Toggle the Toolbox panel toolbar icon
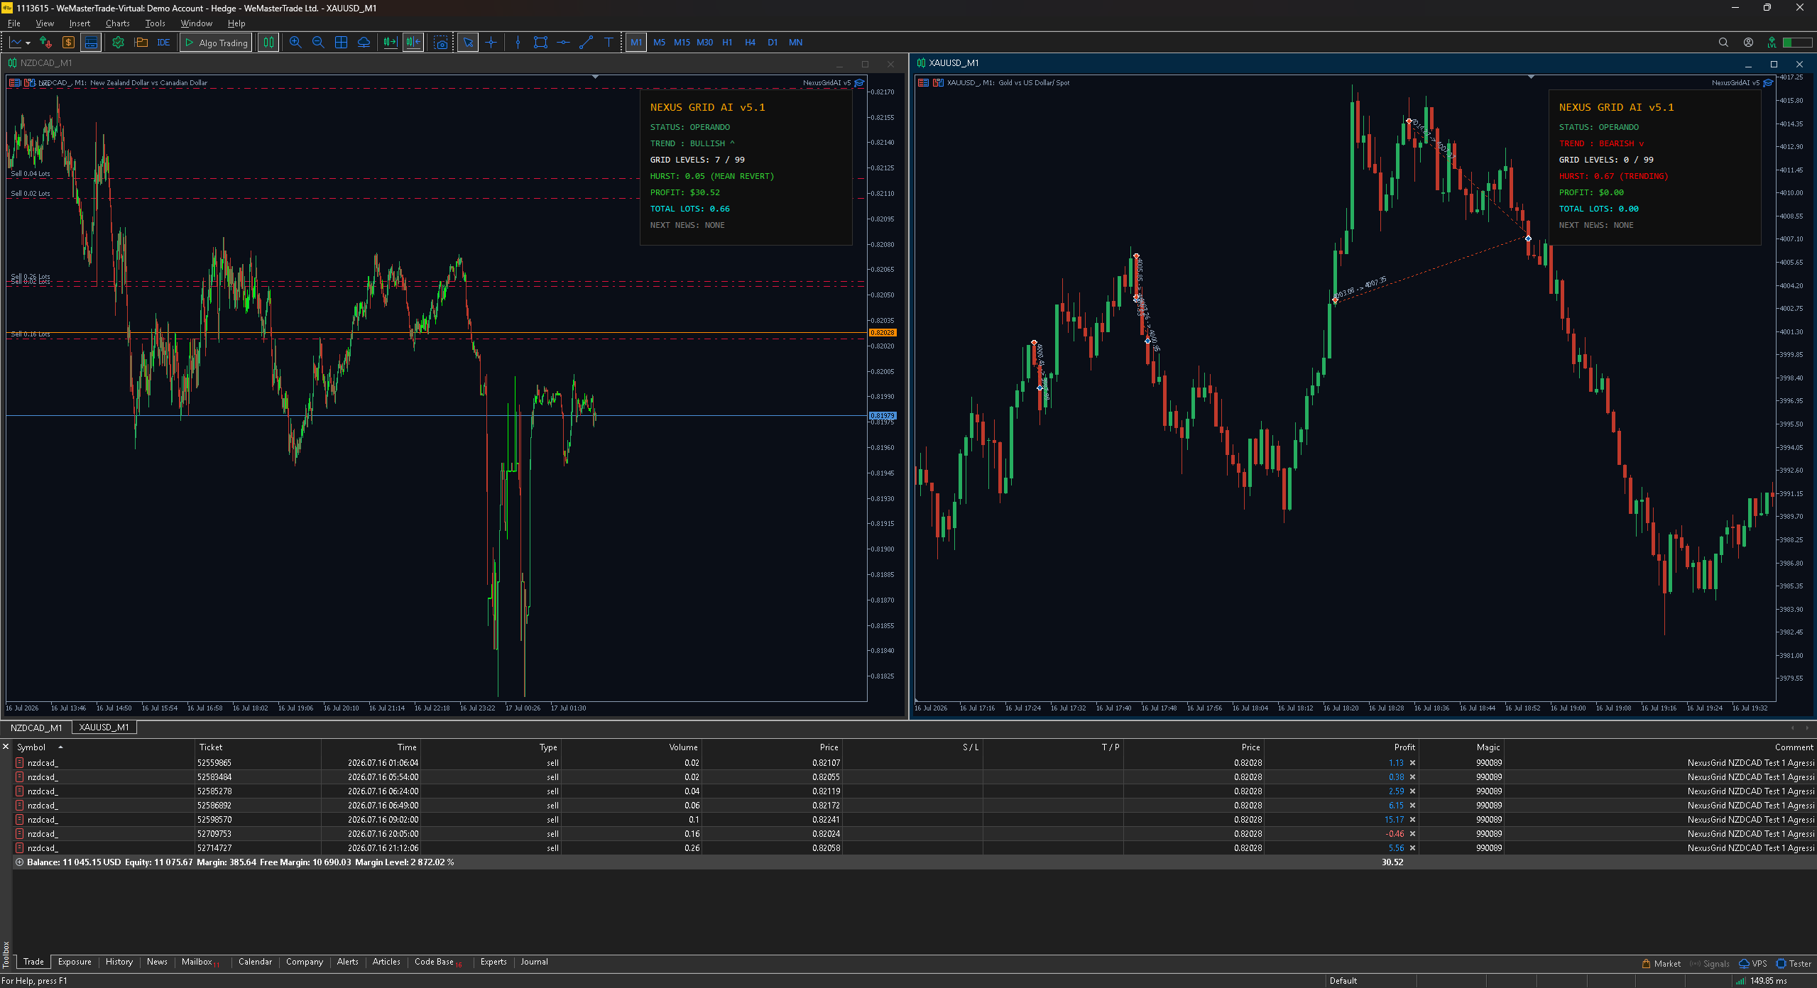 click(x=91, y=43)
